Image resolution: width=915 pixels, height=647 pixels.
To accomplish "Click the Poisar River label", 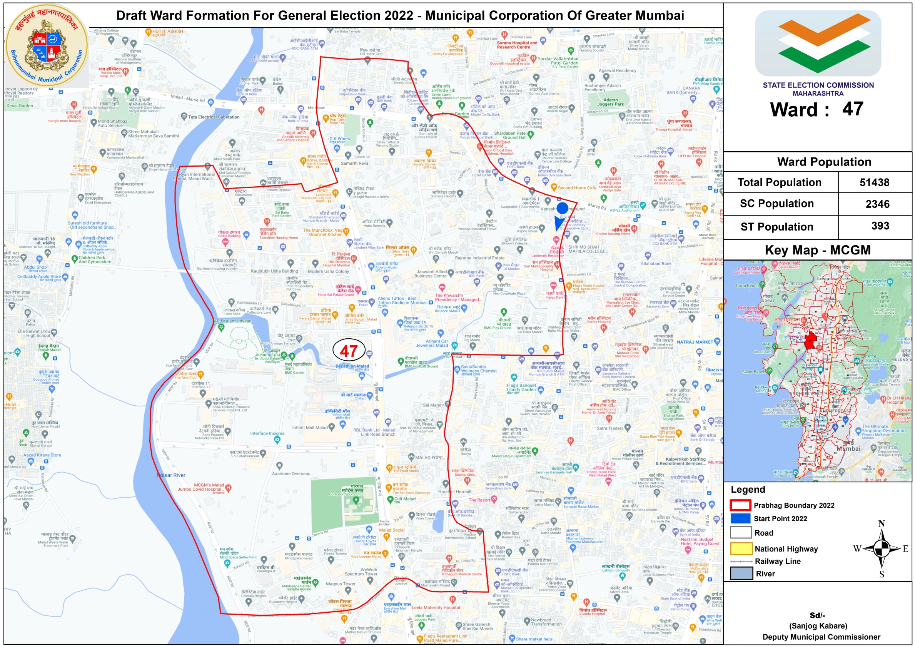I will coord(171,475).
